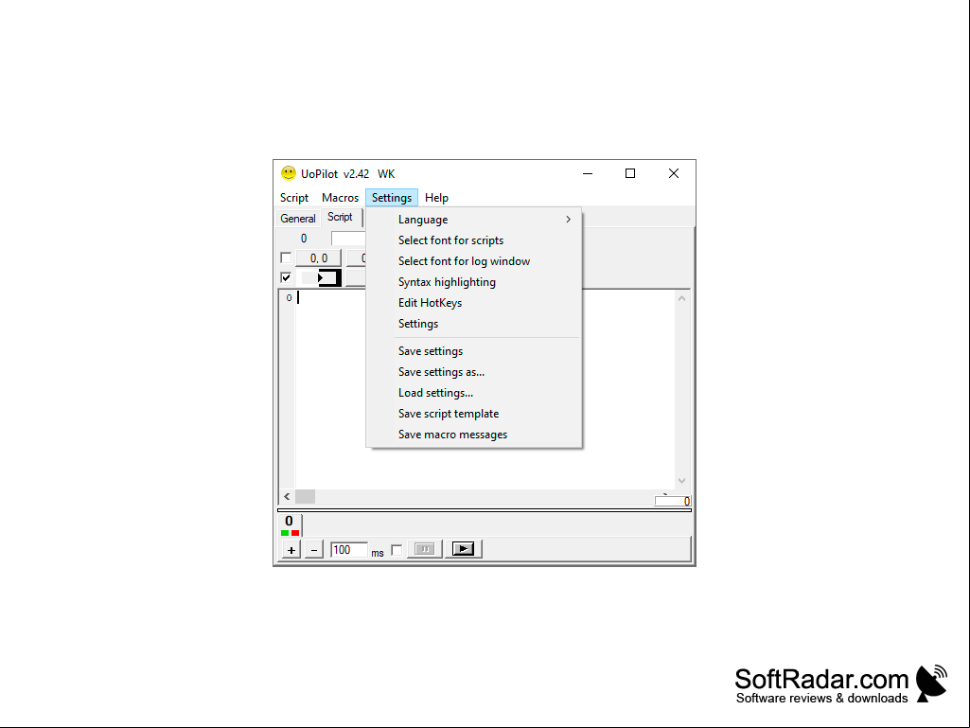Click into the delay field showing 100

point(349,550)
